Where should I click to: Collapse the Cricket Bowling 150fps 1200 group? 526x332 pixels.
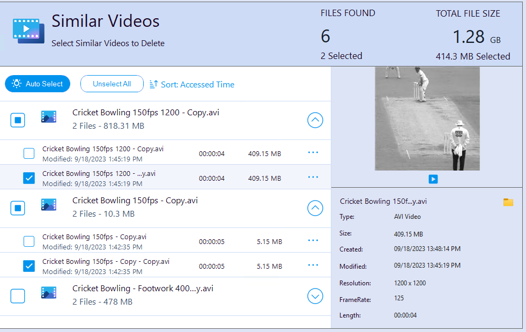coord(315,120)
